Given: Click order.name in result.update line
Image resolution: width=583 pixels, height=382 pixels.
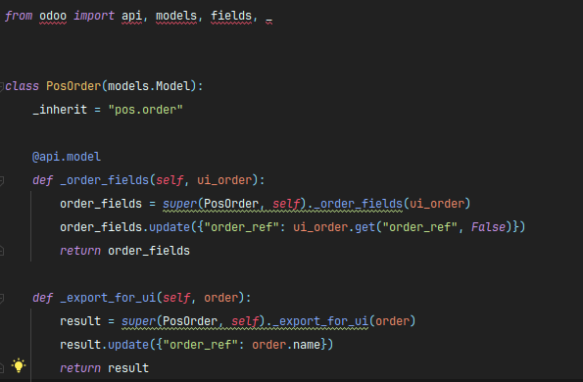Looking at the screenshot, I should 286,345.
